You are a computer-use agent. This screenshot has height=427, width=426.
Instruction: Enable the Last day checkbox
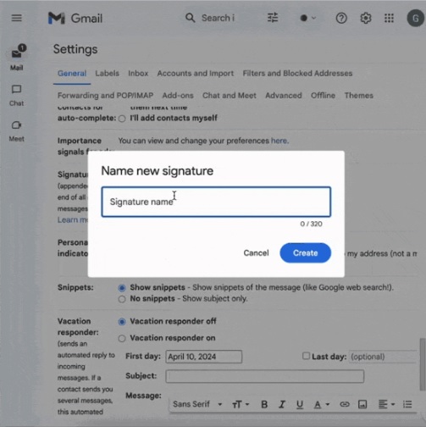click(306, 356)
